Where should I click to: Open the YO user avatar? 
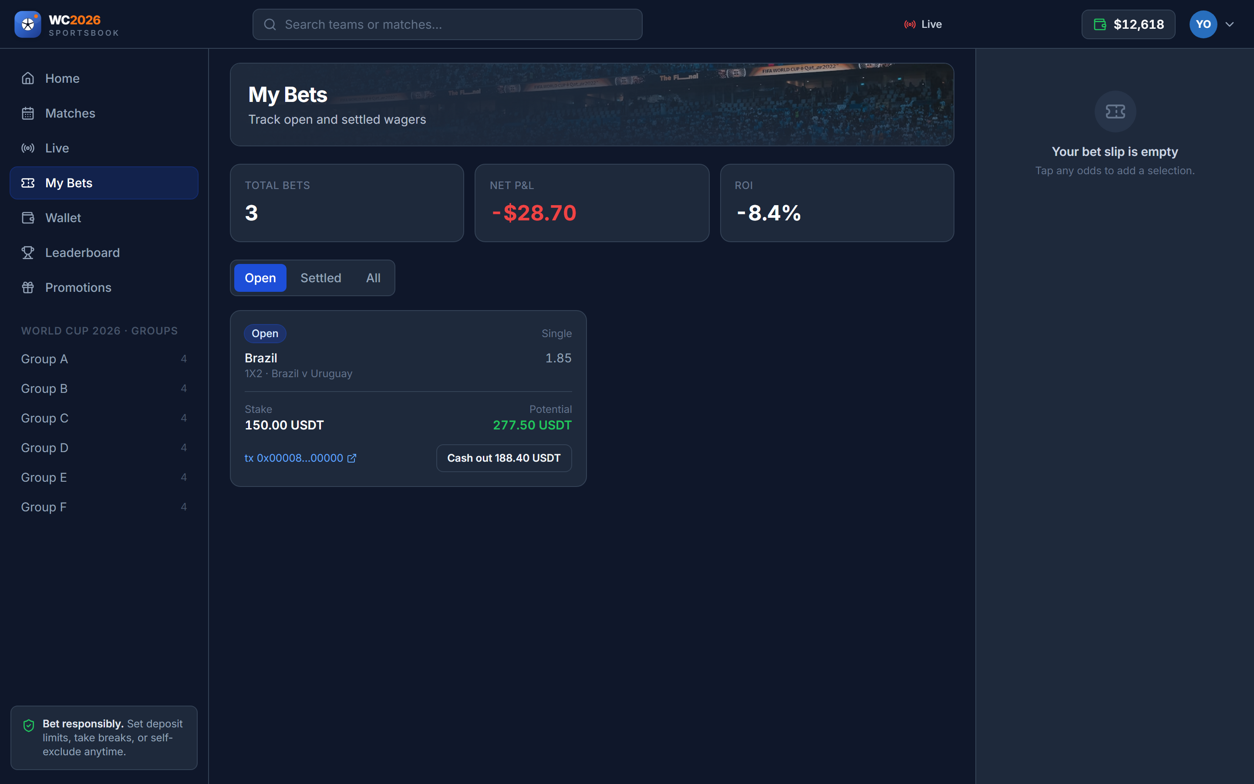point(1203,24)
